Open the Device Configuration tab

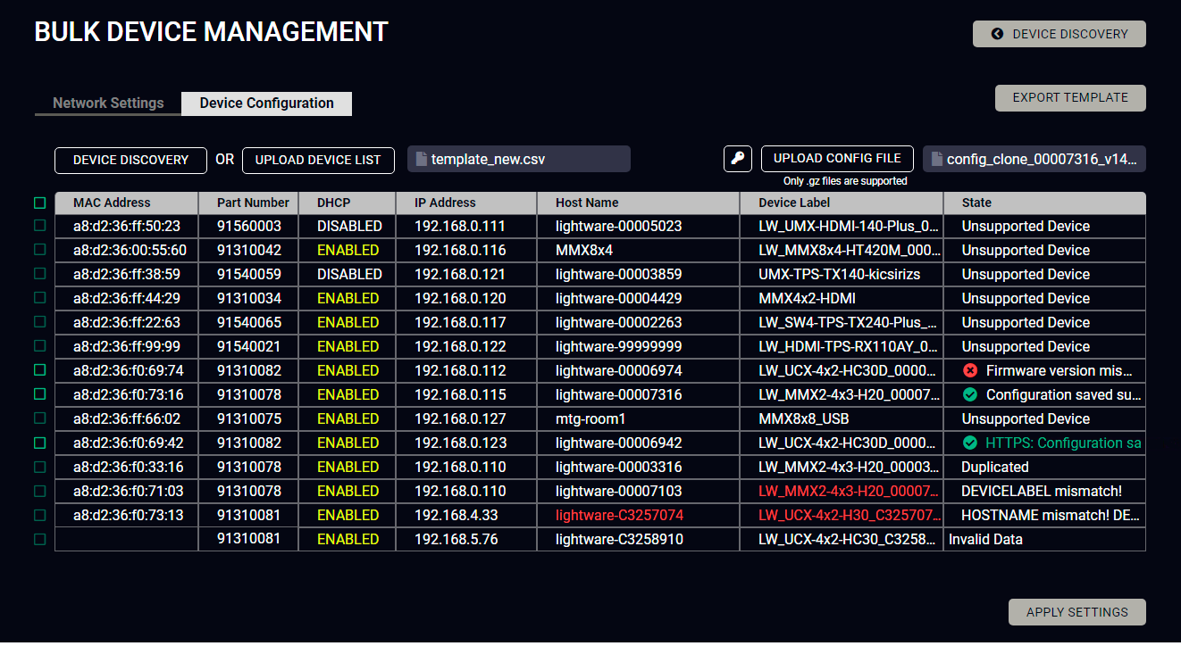point(266,104)
